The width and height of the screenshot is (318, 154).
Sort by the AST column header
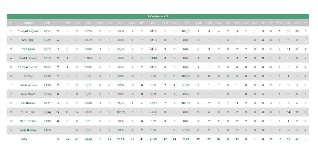[228, 23]
